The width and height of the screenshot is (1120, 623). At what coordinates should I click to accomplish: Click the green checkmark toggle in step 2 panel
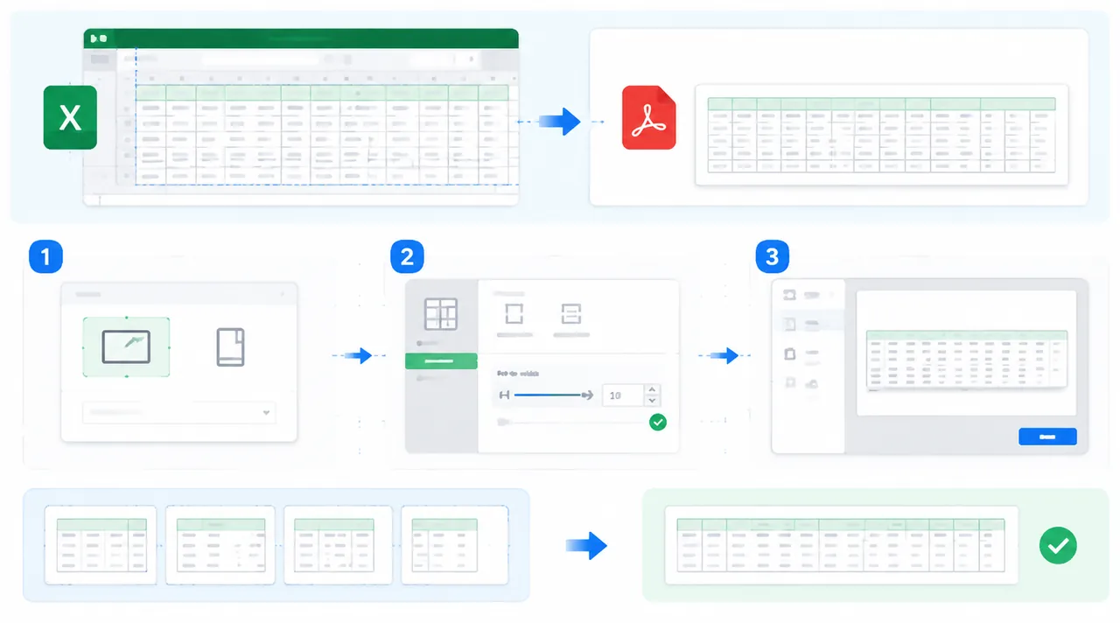[x=658, y=423]
